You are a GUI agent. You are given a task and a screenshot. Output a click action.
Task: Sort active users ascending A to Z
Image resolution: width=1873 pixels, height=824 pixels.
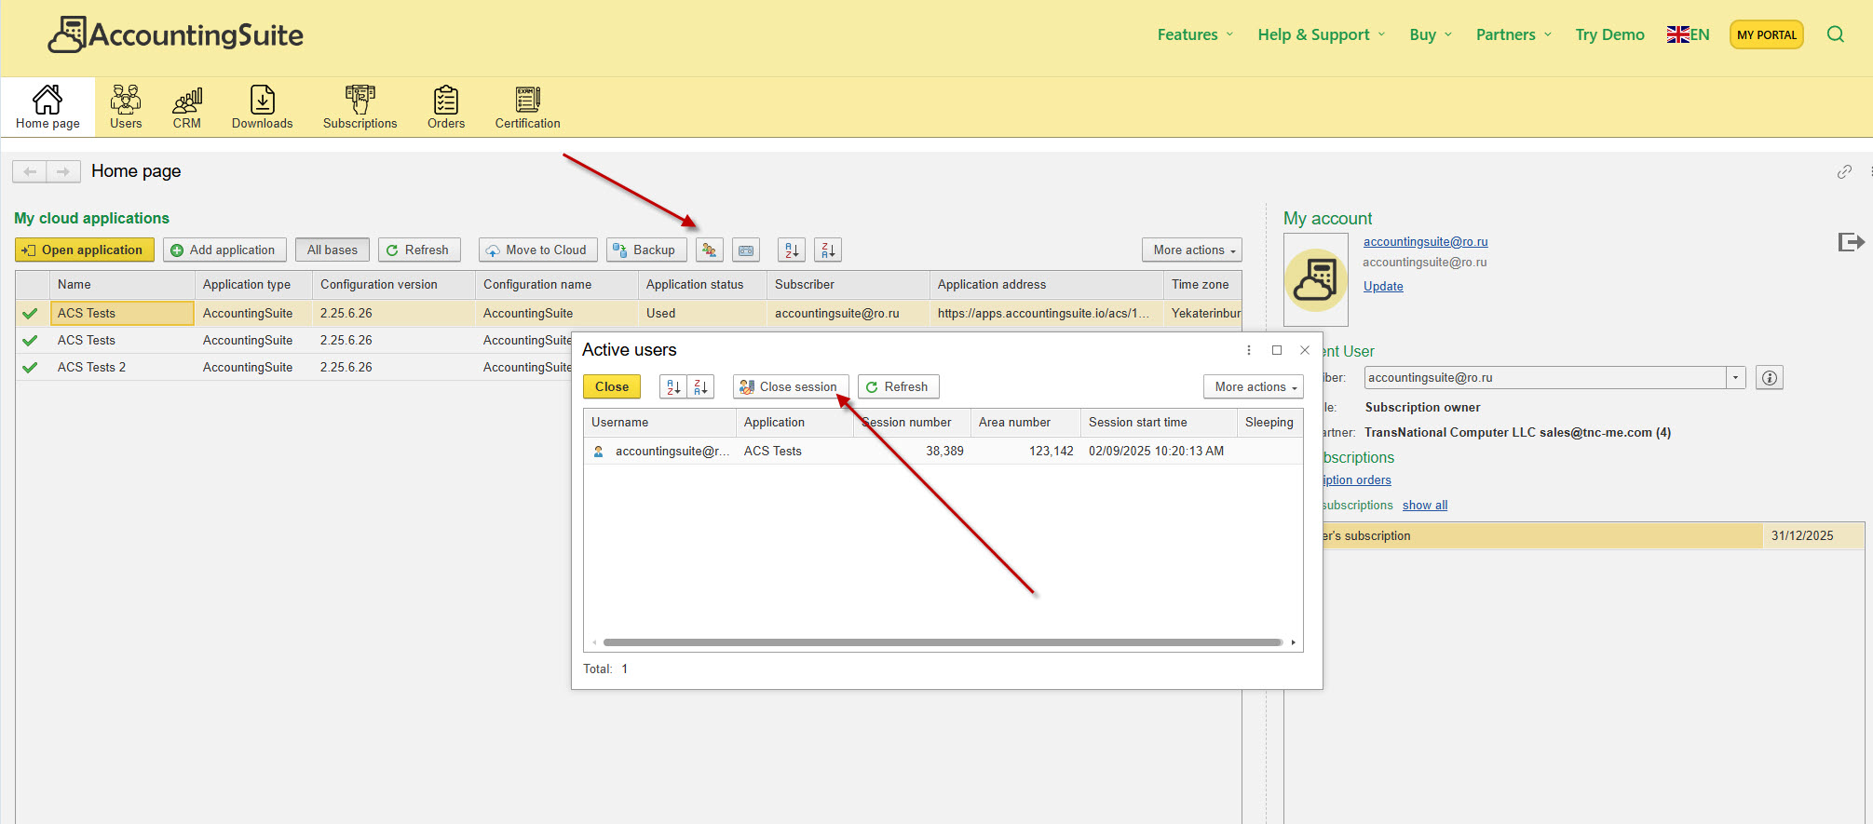coord(673,386)
